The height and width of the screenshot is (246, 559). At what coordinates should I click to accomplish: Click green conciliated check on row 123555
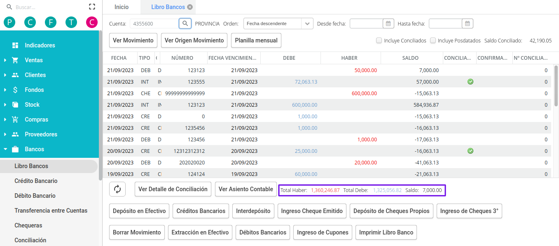(x=470, y=82)
